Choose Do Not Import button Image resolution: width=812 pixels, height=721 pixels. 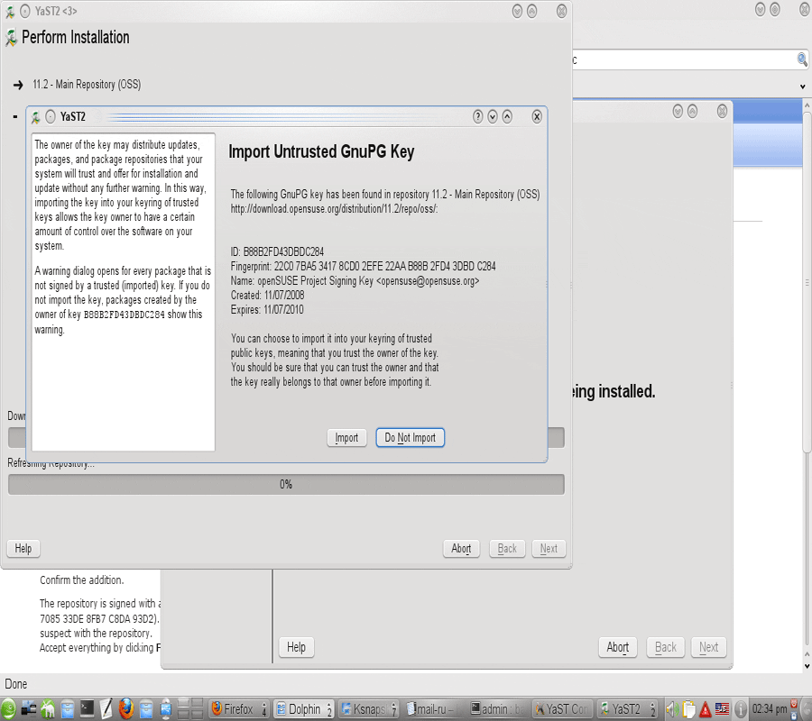[410, 438]
